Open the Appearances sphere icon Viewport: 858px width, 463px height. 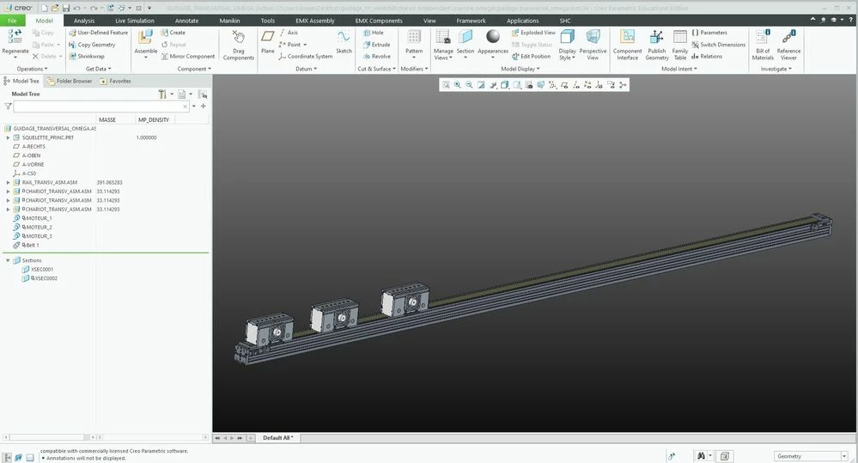pyautogui.click(x=493, y=36)
